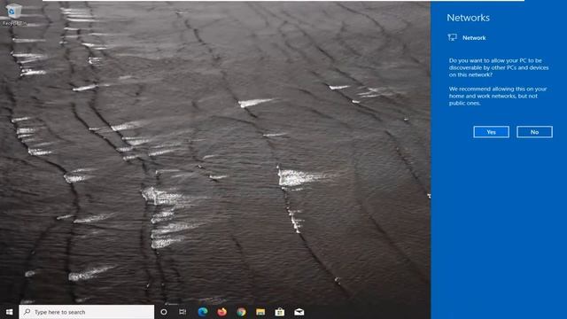
Task: Open Mail app from taskbar
Action: pos(299,312)
